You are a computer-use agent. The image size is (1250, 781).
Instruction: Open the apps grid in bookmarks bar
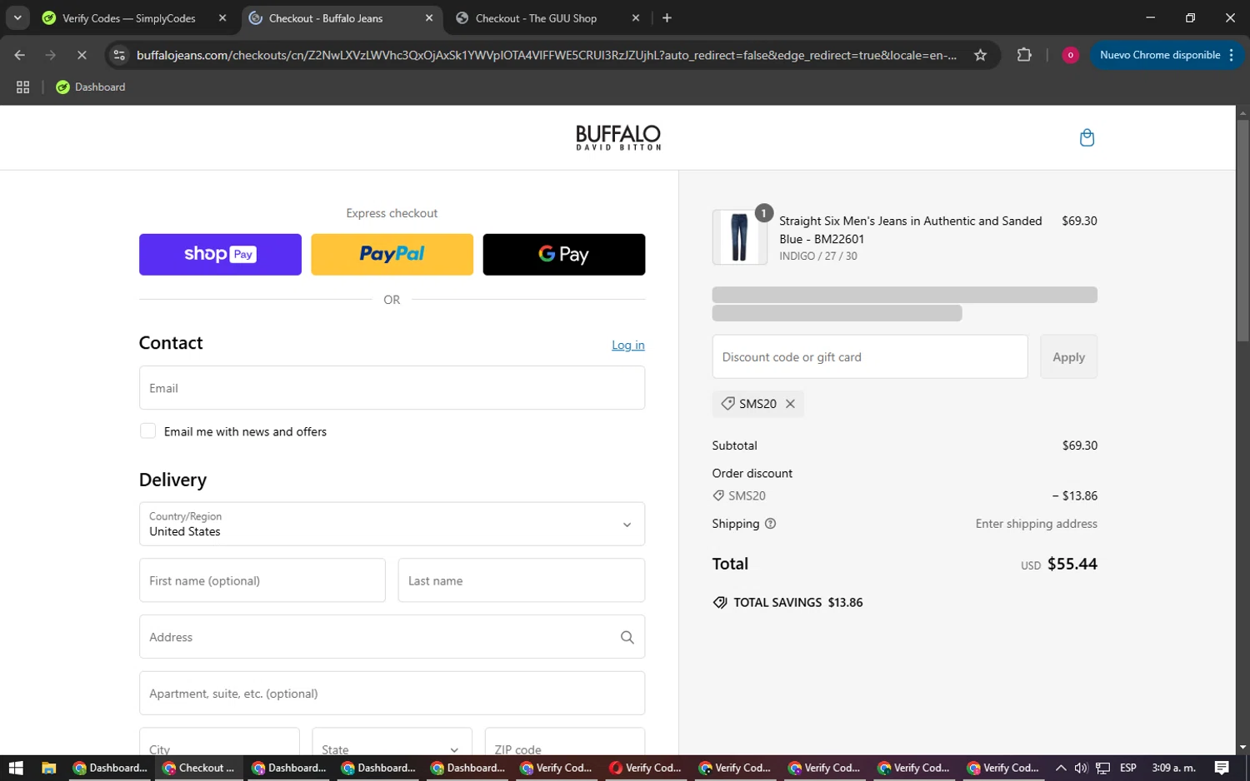(22, 87)
